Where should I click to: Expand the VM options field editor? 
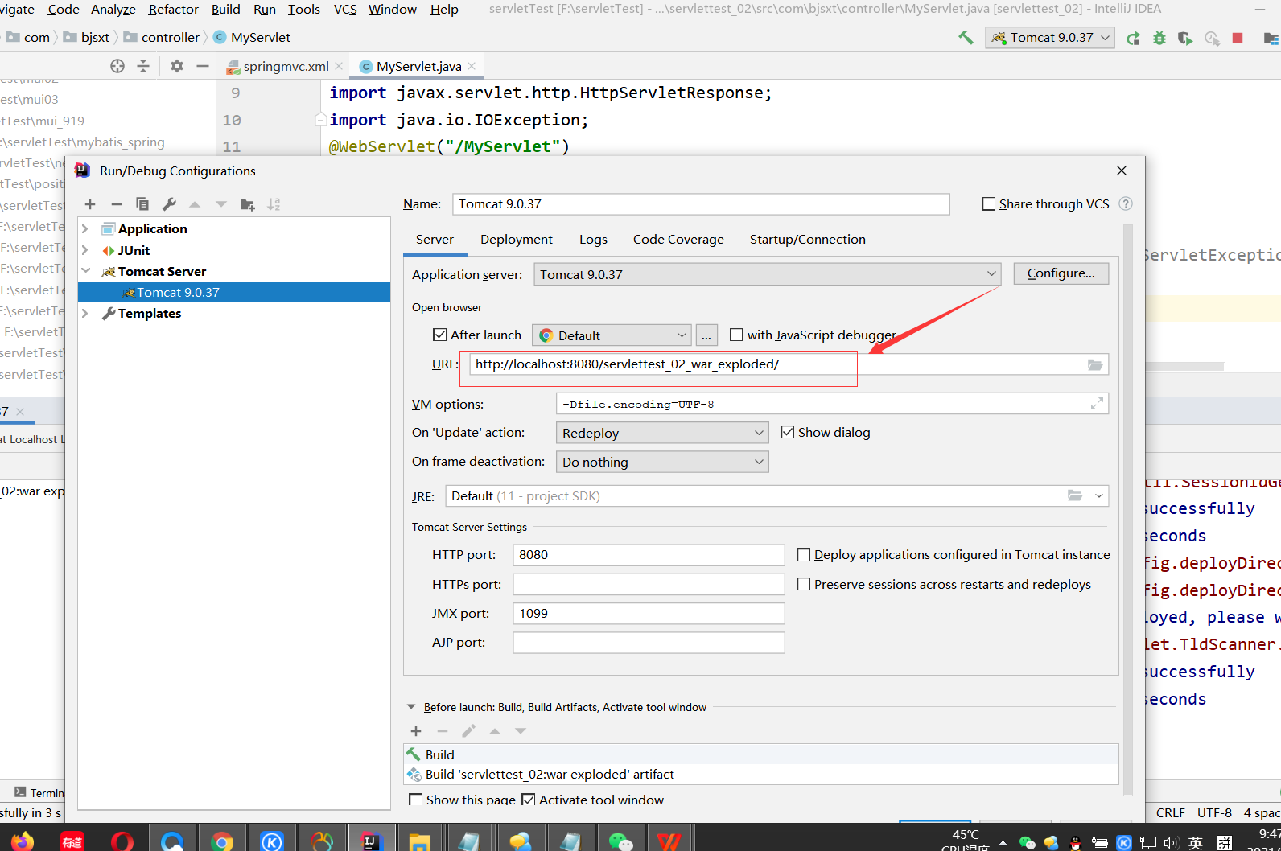pos(1097,404)
